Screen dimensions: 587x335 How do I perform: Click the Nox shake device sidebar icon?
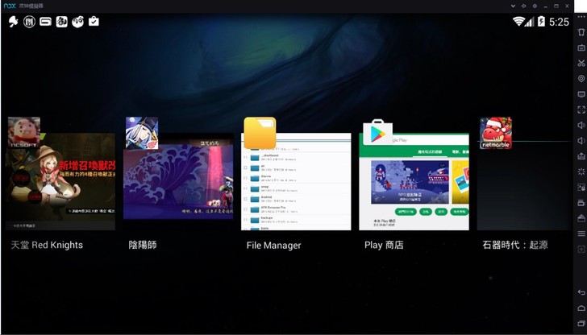[x=581, y=32]
